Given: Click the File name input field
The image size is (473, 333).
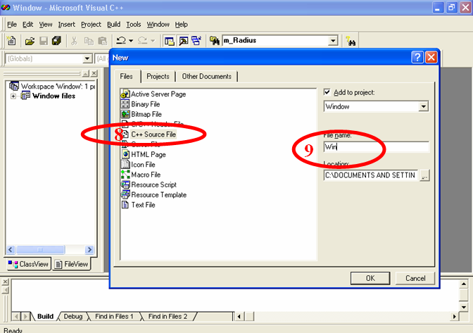Looking at the screenshot, I should [376, 147].
